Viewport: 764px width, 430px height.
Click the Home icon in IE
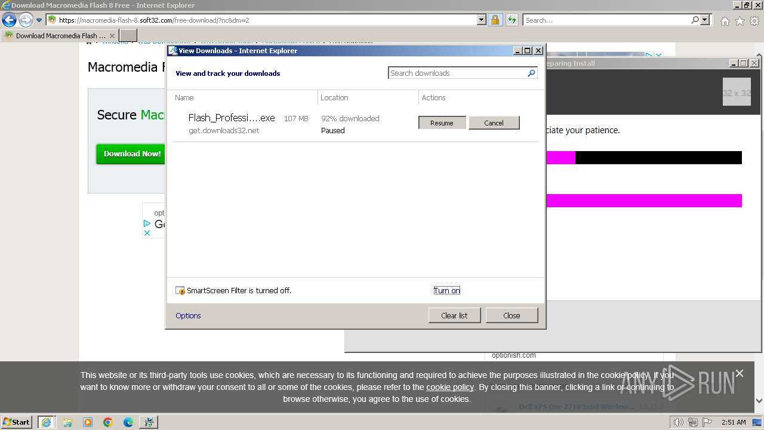(x=725, y=21)
